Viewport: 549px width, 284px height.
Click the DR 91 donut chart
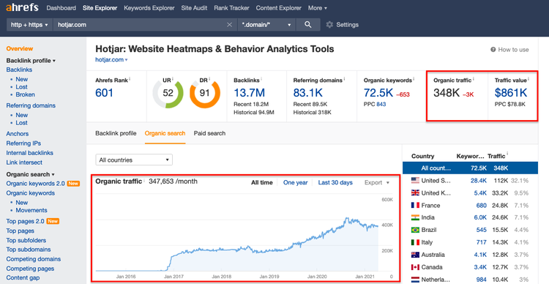(205, 94)
